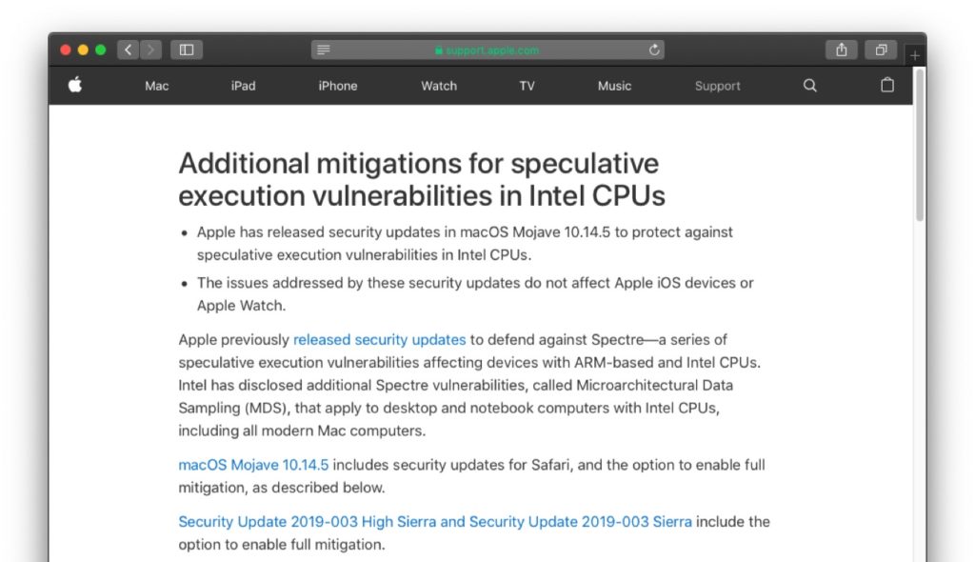Toggle the Safari sidebar

[x=187, y=50]
